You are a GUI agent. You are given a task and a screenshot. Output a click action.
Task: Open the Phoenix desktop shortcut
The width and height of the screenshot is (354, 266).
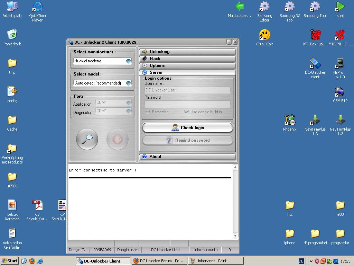click(290, 121)
